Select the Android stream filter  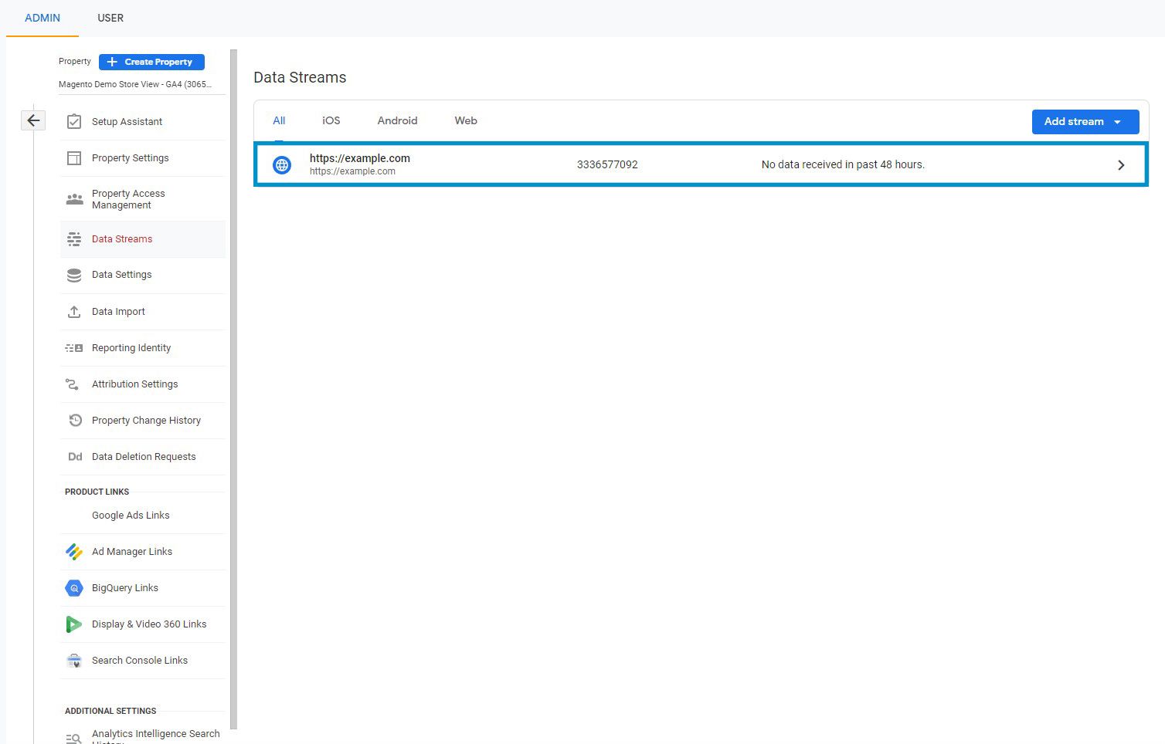tap(396, 120)
